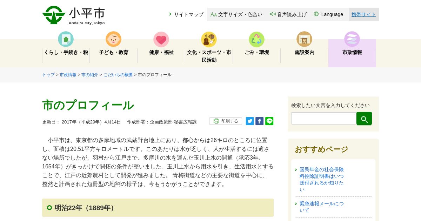
Task: Click the Aa icon for 文字サイズ
Action: click(213, 14)
